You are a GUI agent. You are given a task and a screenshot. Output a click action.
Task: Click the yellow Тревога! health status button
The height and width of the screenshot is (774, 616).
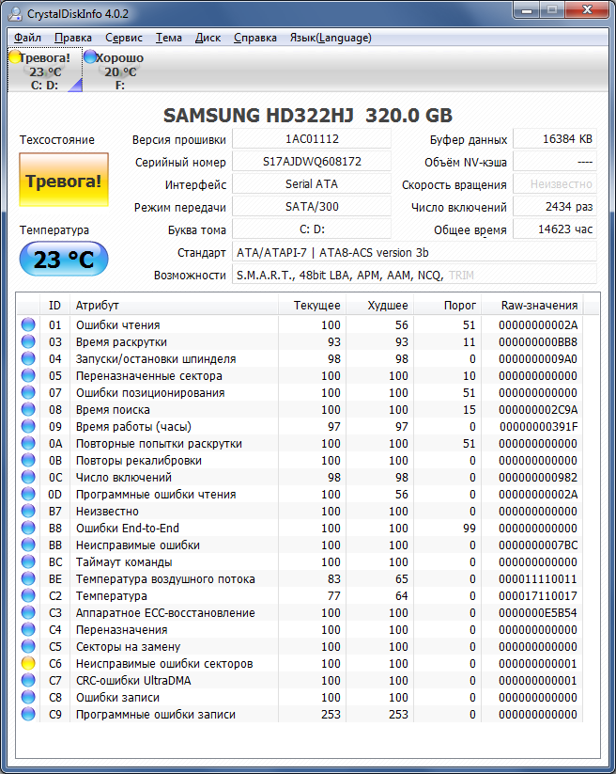64,180
